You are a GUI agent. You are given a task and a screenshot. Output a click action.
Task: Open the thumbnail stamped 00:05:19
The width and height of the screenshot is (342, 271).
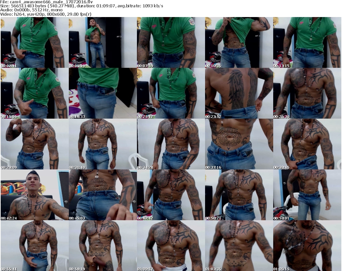click(103, 42)
